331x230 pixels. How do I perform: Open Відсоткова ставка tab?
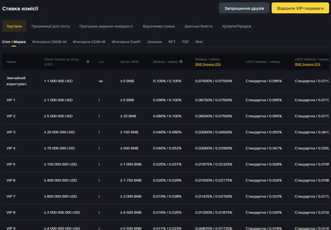click(159, 26)
